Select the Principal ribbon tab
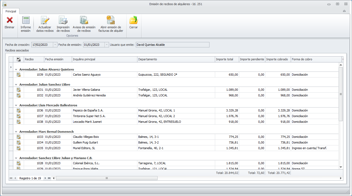 (x=11, y=11)
